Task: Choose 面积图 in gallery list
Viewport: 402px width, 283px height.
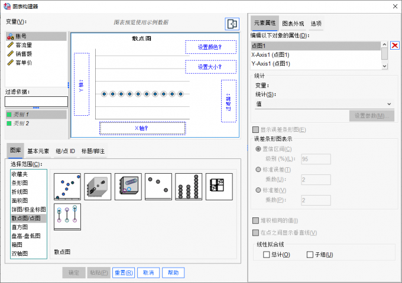Action: tap(28, 201)
